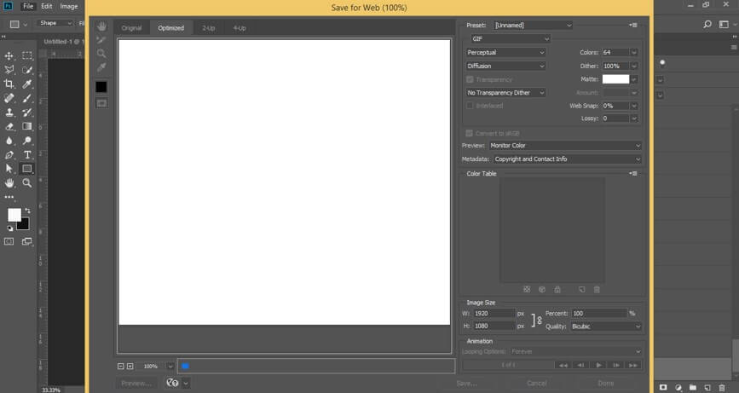This screenshot has height=393, width=739.
Task: Click the Cancel button
Action: click(x=537, y=383)
